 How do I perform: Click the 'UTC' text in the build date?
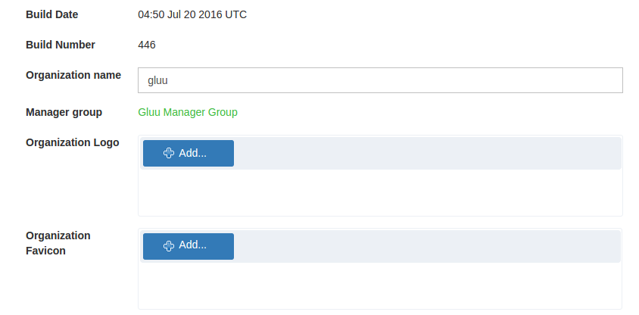[235, 14]
